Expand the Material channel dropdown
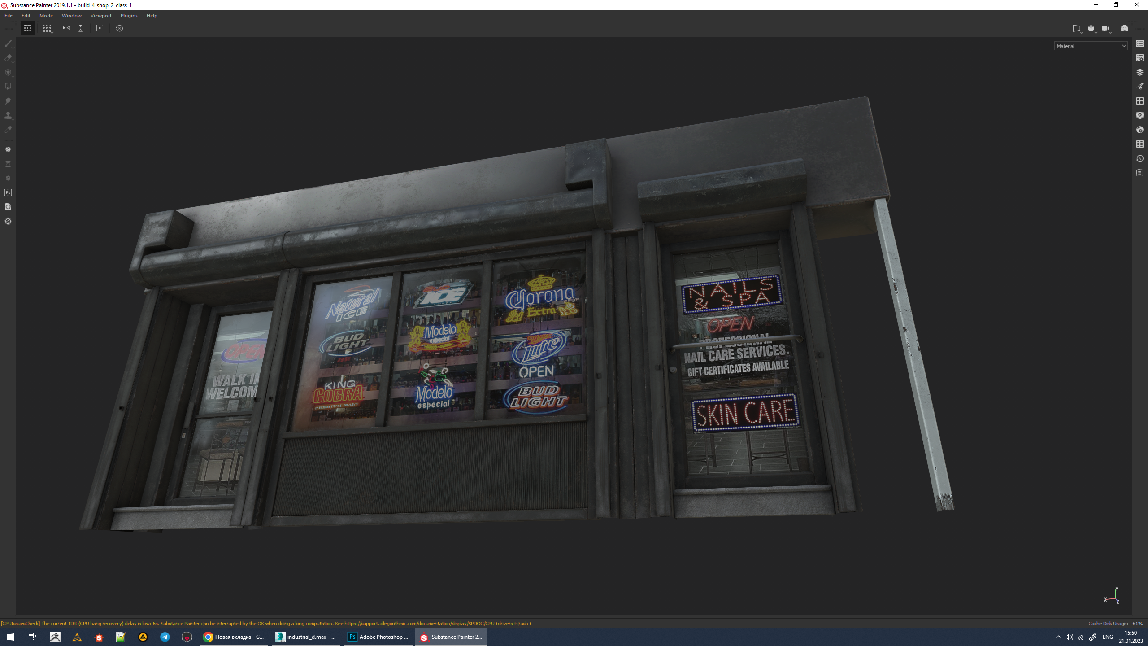 [1090, 46]
